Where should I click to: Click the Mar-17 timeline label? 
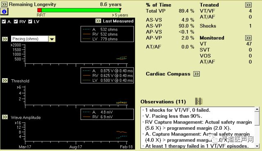[x=25, y=147]
